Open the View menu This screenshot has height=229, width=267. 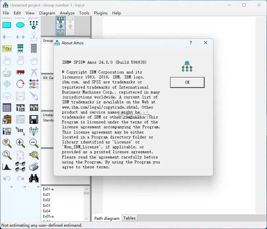coord(30,13)
